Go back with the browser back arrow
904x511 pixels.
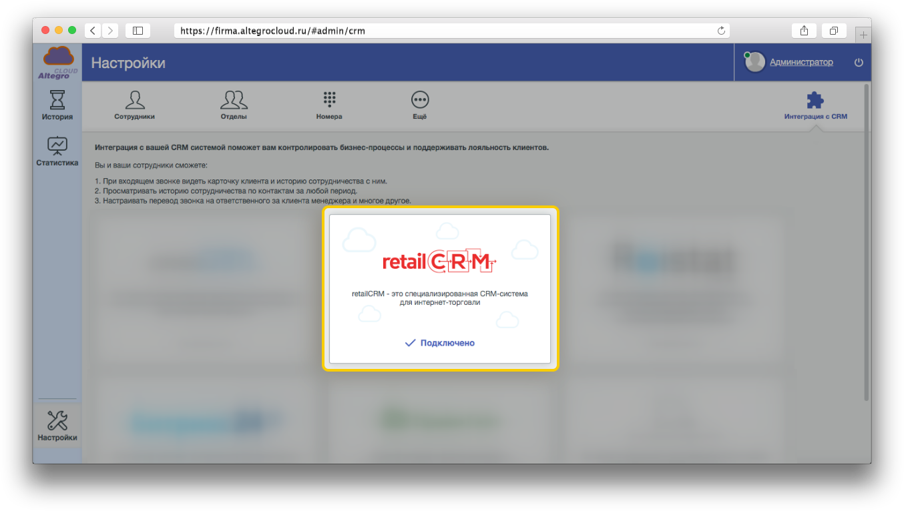click(93, 31)
